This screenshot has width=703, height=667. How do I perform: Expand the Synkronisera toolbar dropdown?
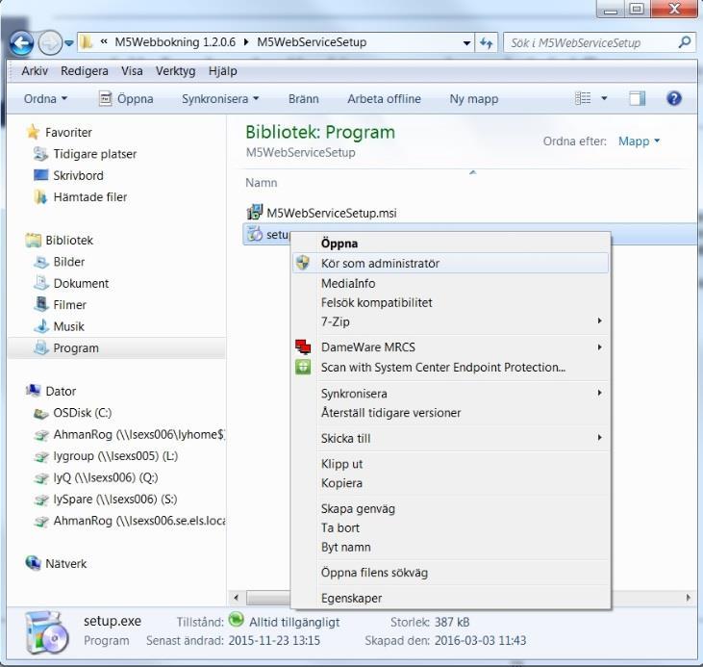[220, 99]
